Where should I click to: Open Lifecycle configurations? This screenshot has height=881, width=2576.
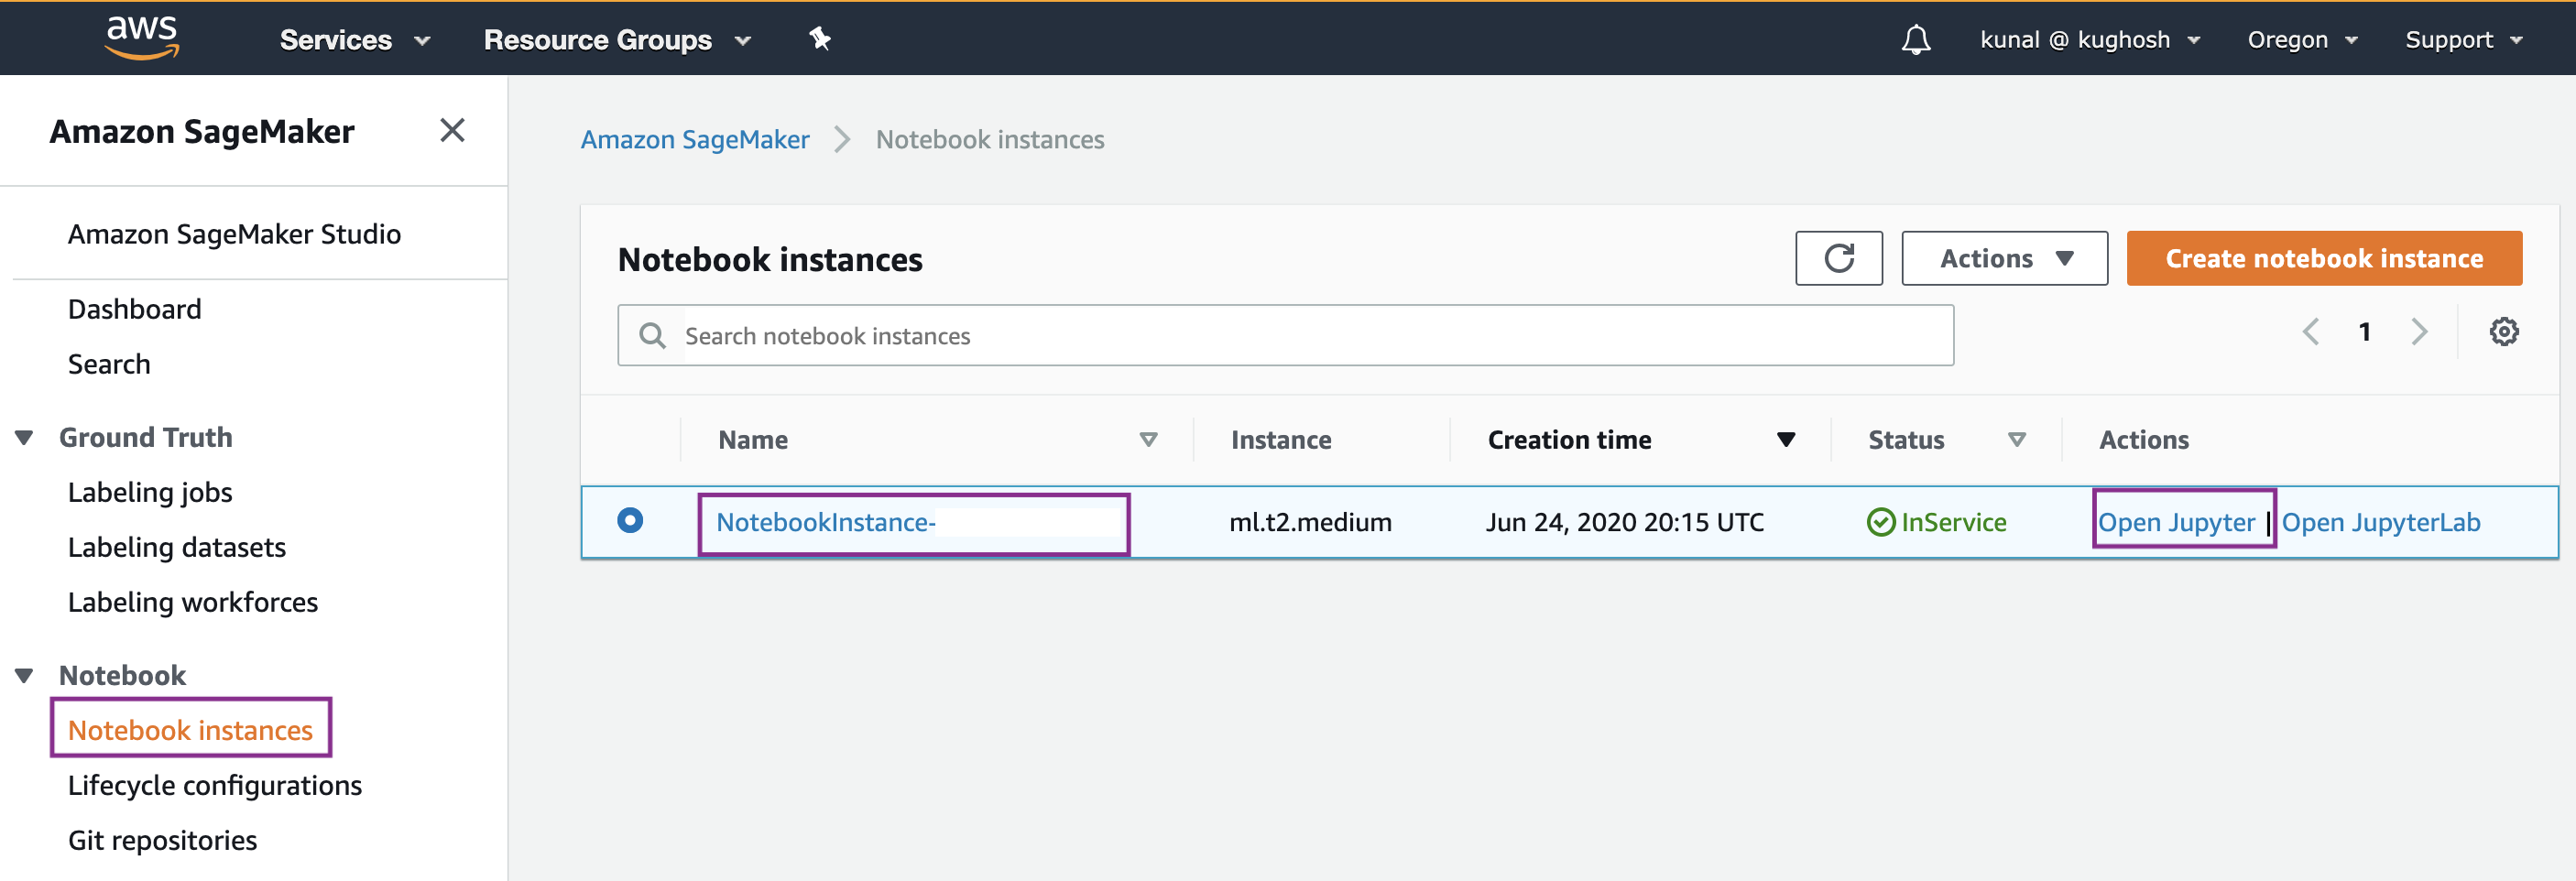(x=214, y=785)
